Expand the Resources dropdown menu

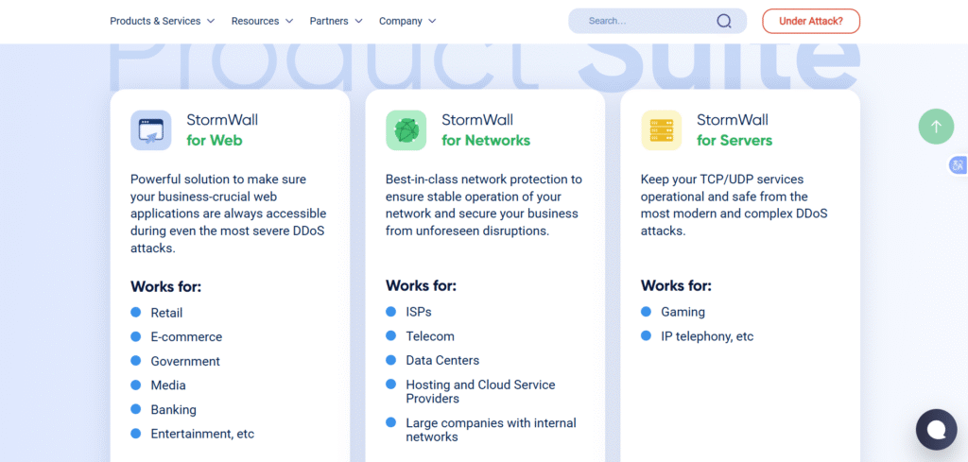(262, 21)
